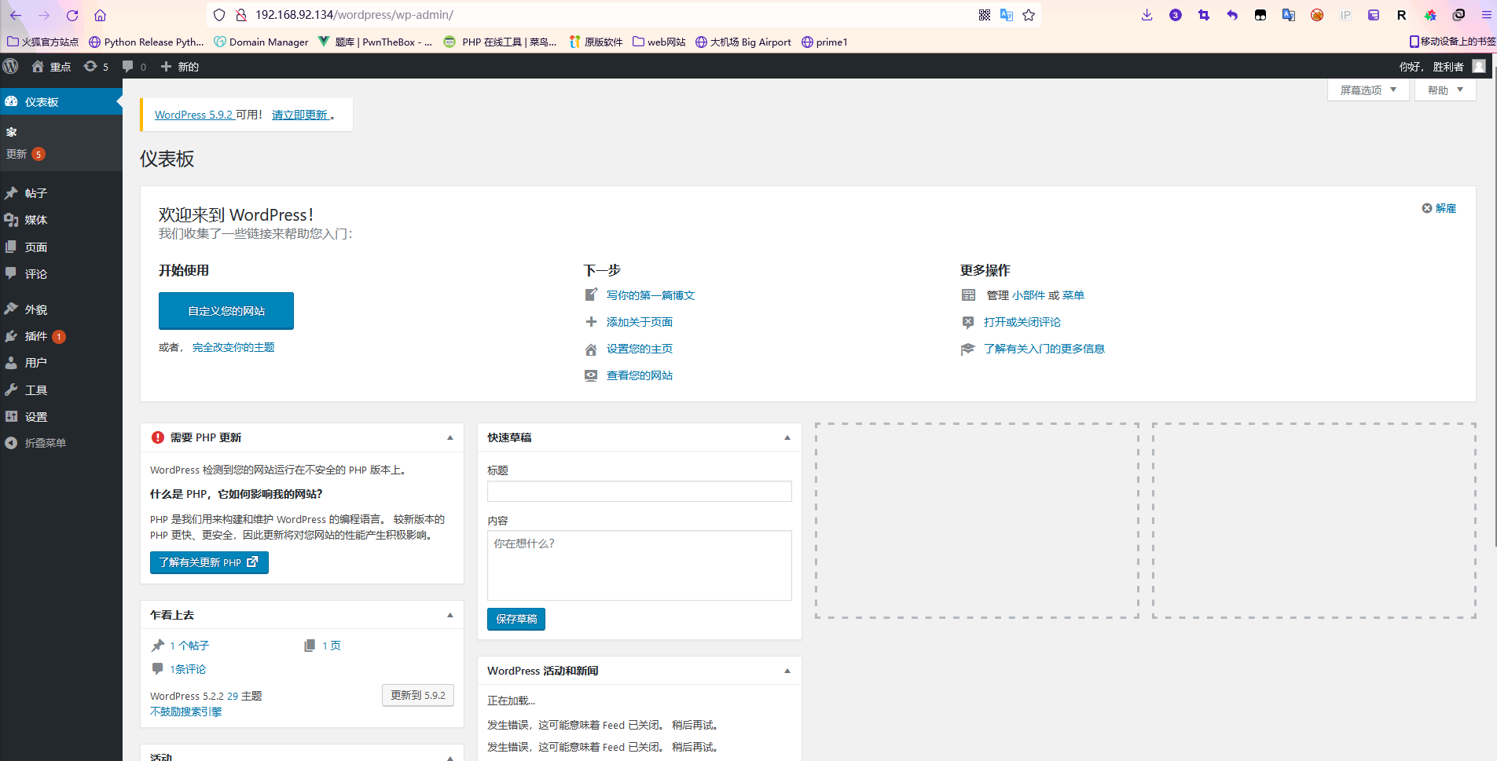
Task: Click the 自定义您的网站 button
Action: (x=226, y=311)
